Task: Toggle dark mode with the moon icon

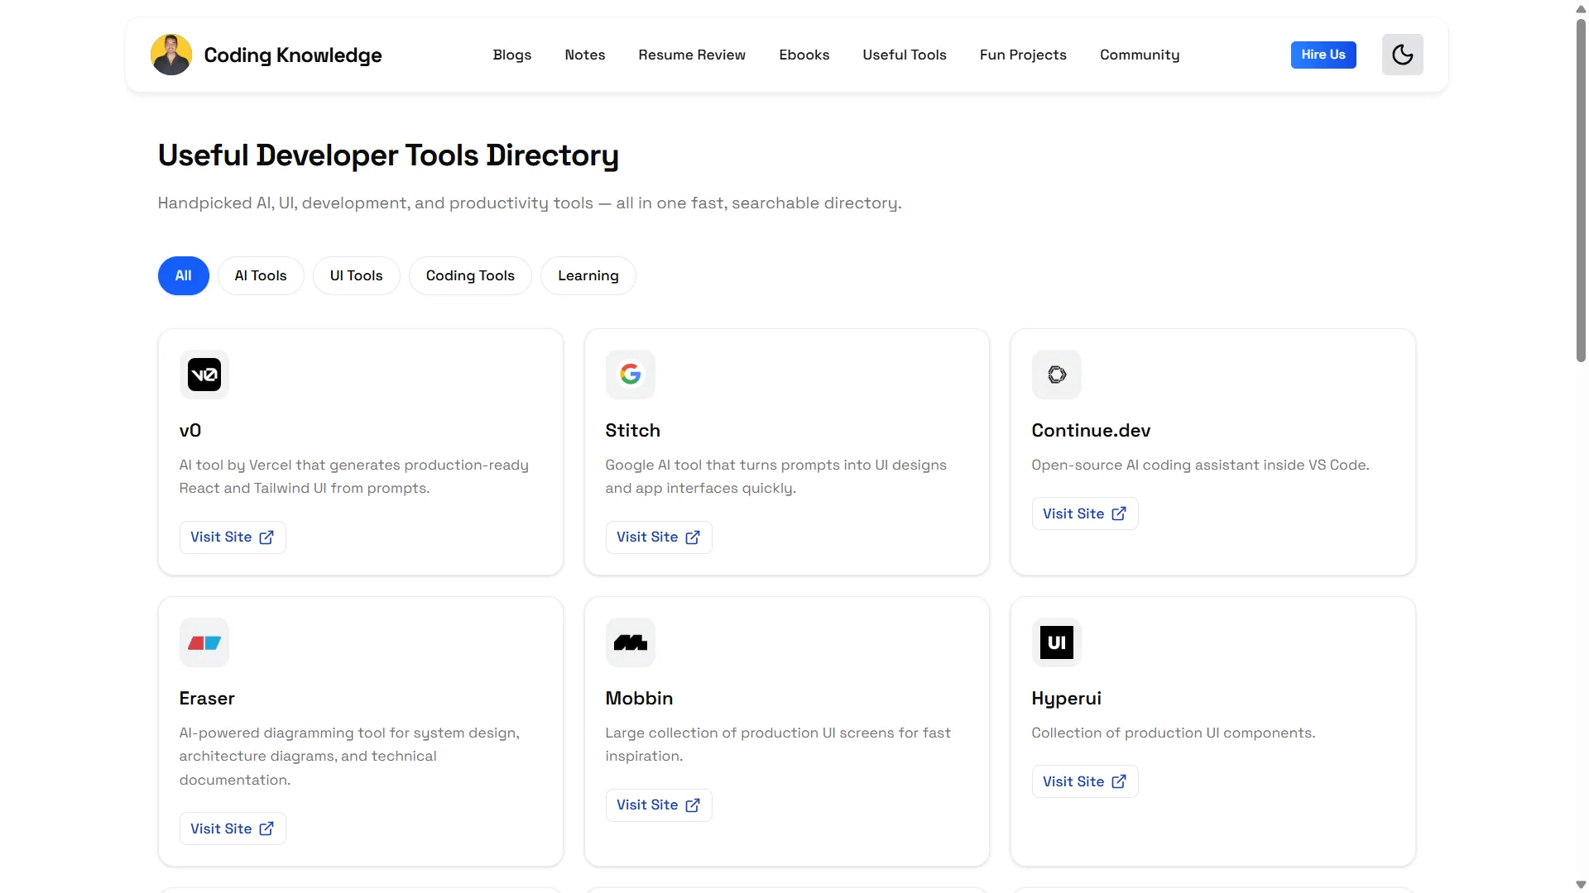Action: 1402,55
